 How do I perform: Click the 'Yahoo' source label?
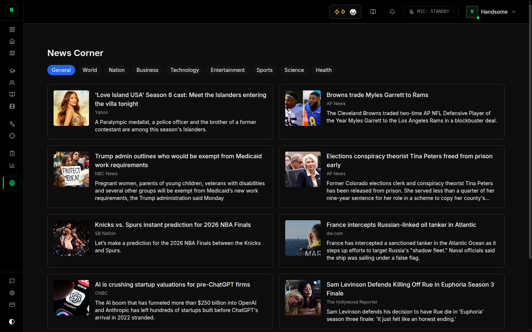[x=101, y=113]
